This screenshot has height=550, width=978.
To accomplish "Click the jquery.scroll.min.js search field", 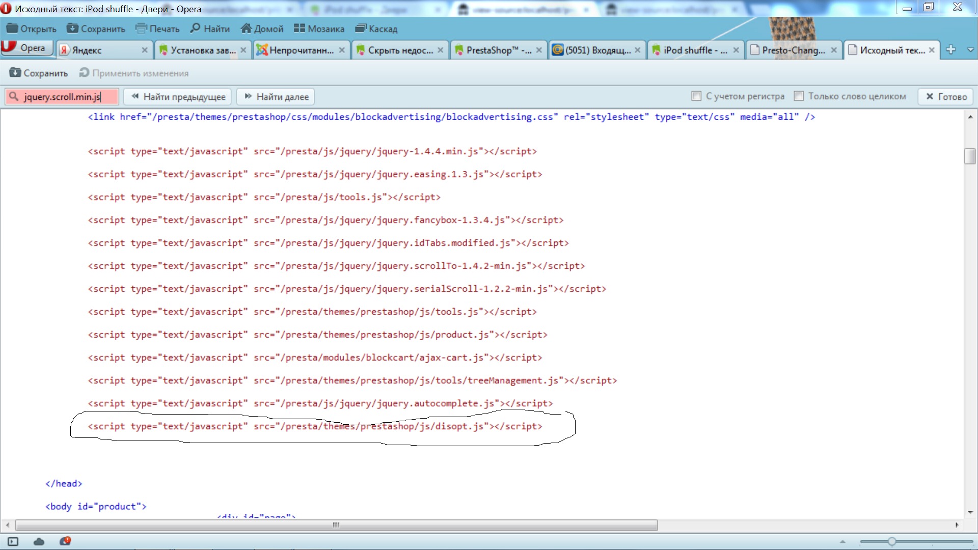I will click(x=62, y=97).
